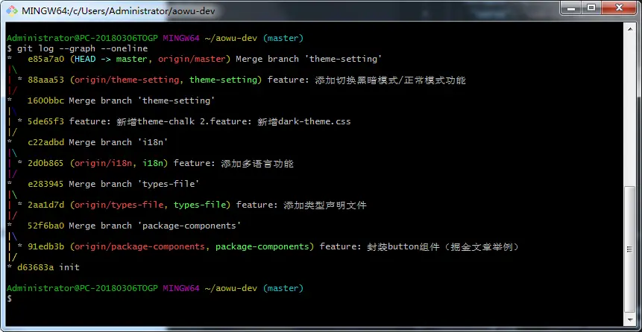
Task: Click 'HEAD -> master' ref label
Action: coord(110,59)
